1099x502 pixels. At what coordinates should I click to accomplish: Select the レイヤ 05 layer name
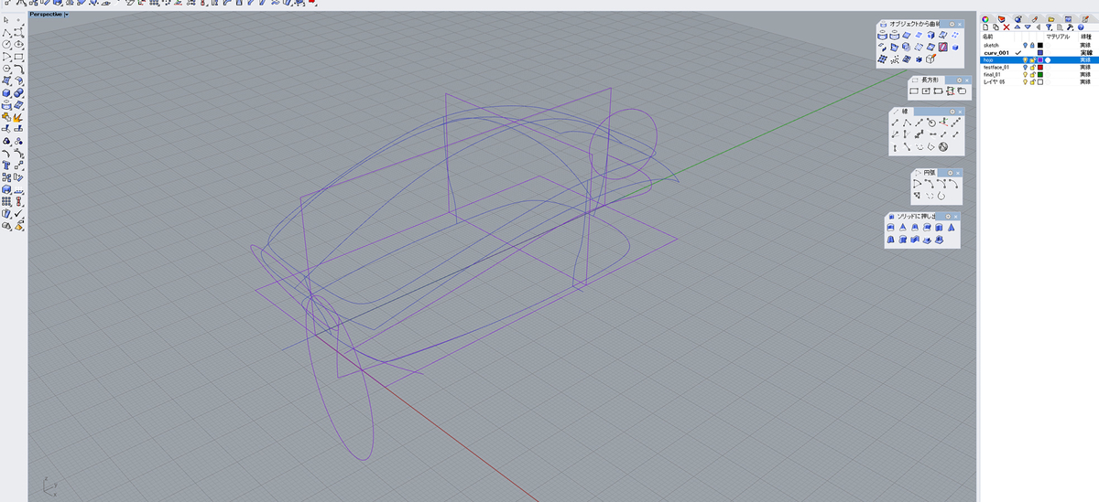(994, 82)
